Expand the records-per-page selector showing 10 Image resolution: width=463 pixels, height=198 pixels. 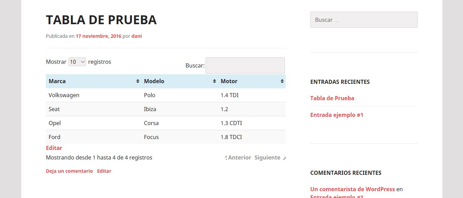[77, 61]
